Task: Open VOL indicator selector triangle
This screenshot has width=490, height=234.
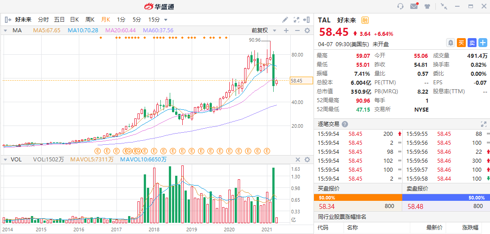Action: pos(5,160)
